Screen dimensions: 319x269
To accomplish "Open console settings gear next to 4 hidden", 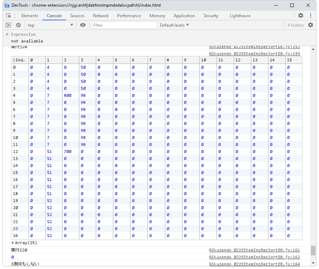I will point(311,25).
